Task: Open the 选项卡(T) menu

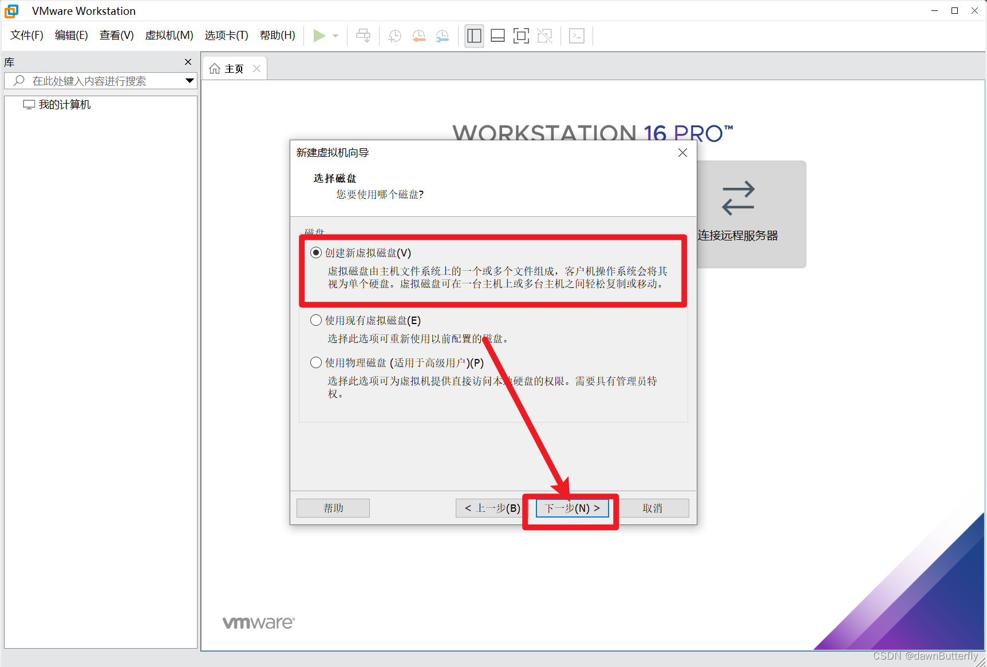Action: point(227,35)
